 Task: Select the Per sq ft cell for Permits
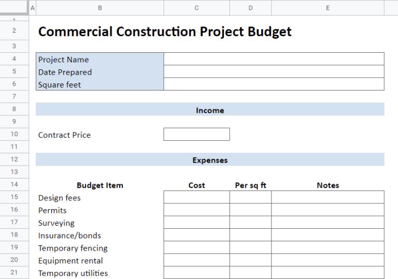point(250,210)
